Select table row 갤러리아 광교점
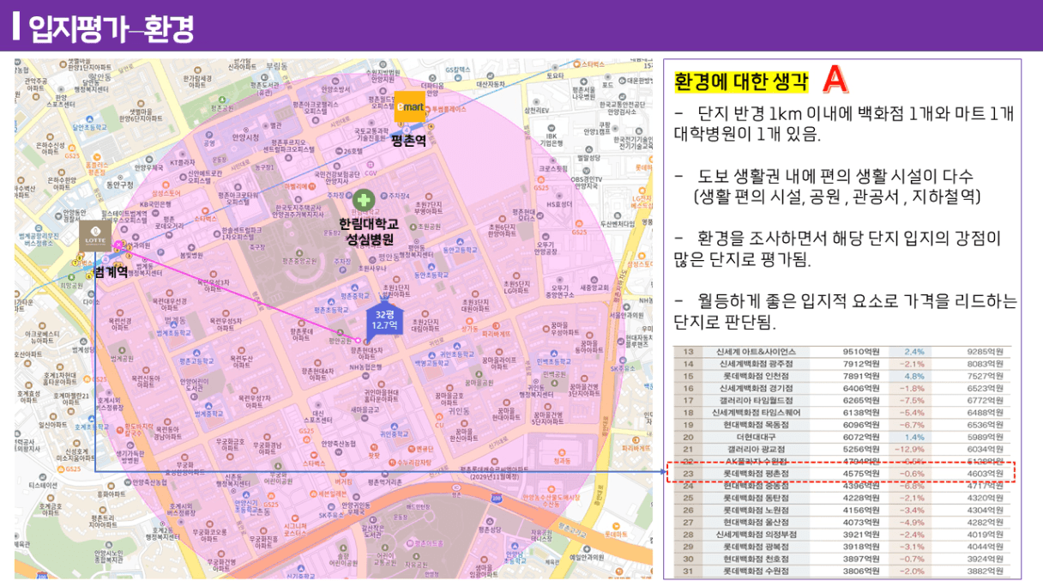Image resolution: width=1043 pixels, height=587 pixels. [842, 449]
